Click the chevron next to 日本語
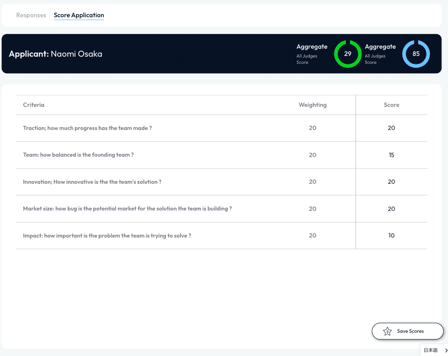This screenshot has height=356, width=448. pyautogui.click(x=445, y=350)
